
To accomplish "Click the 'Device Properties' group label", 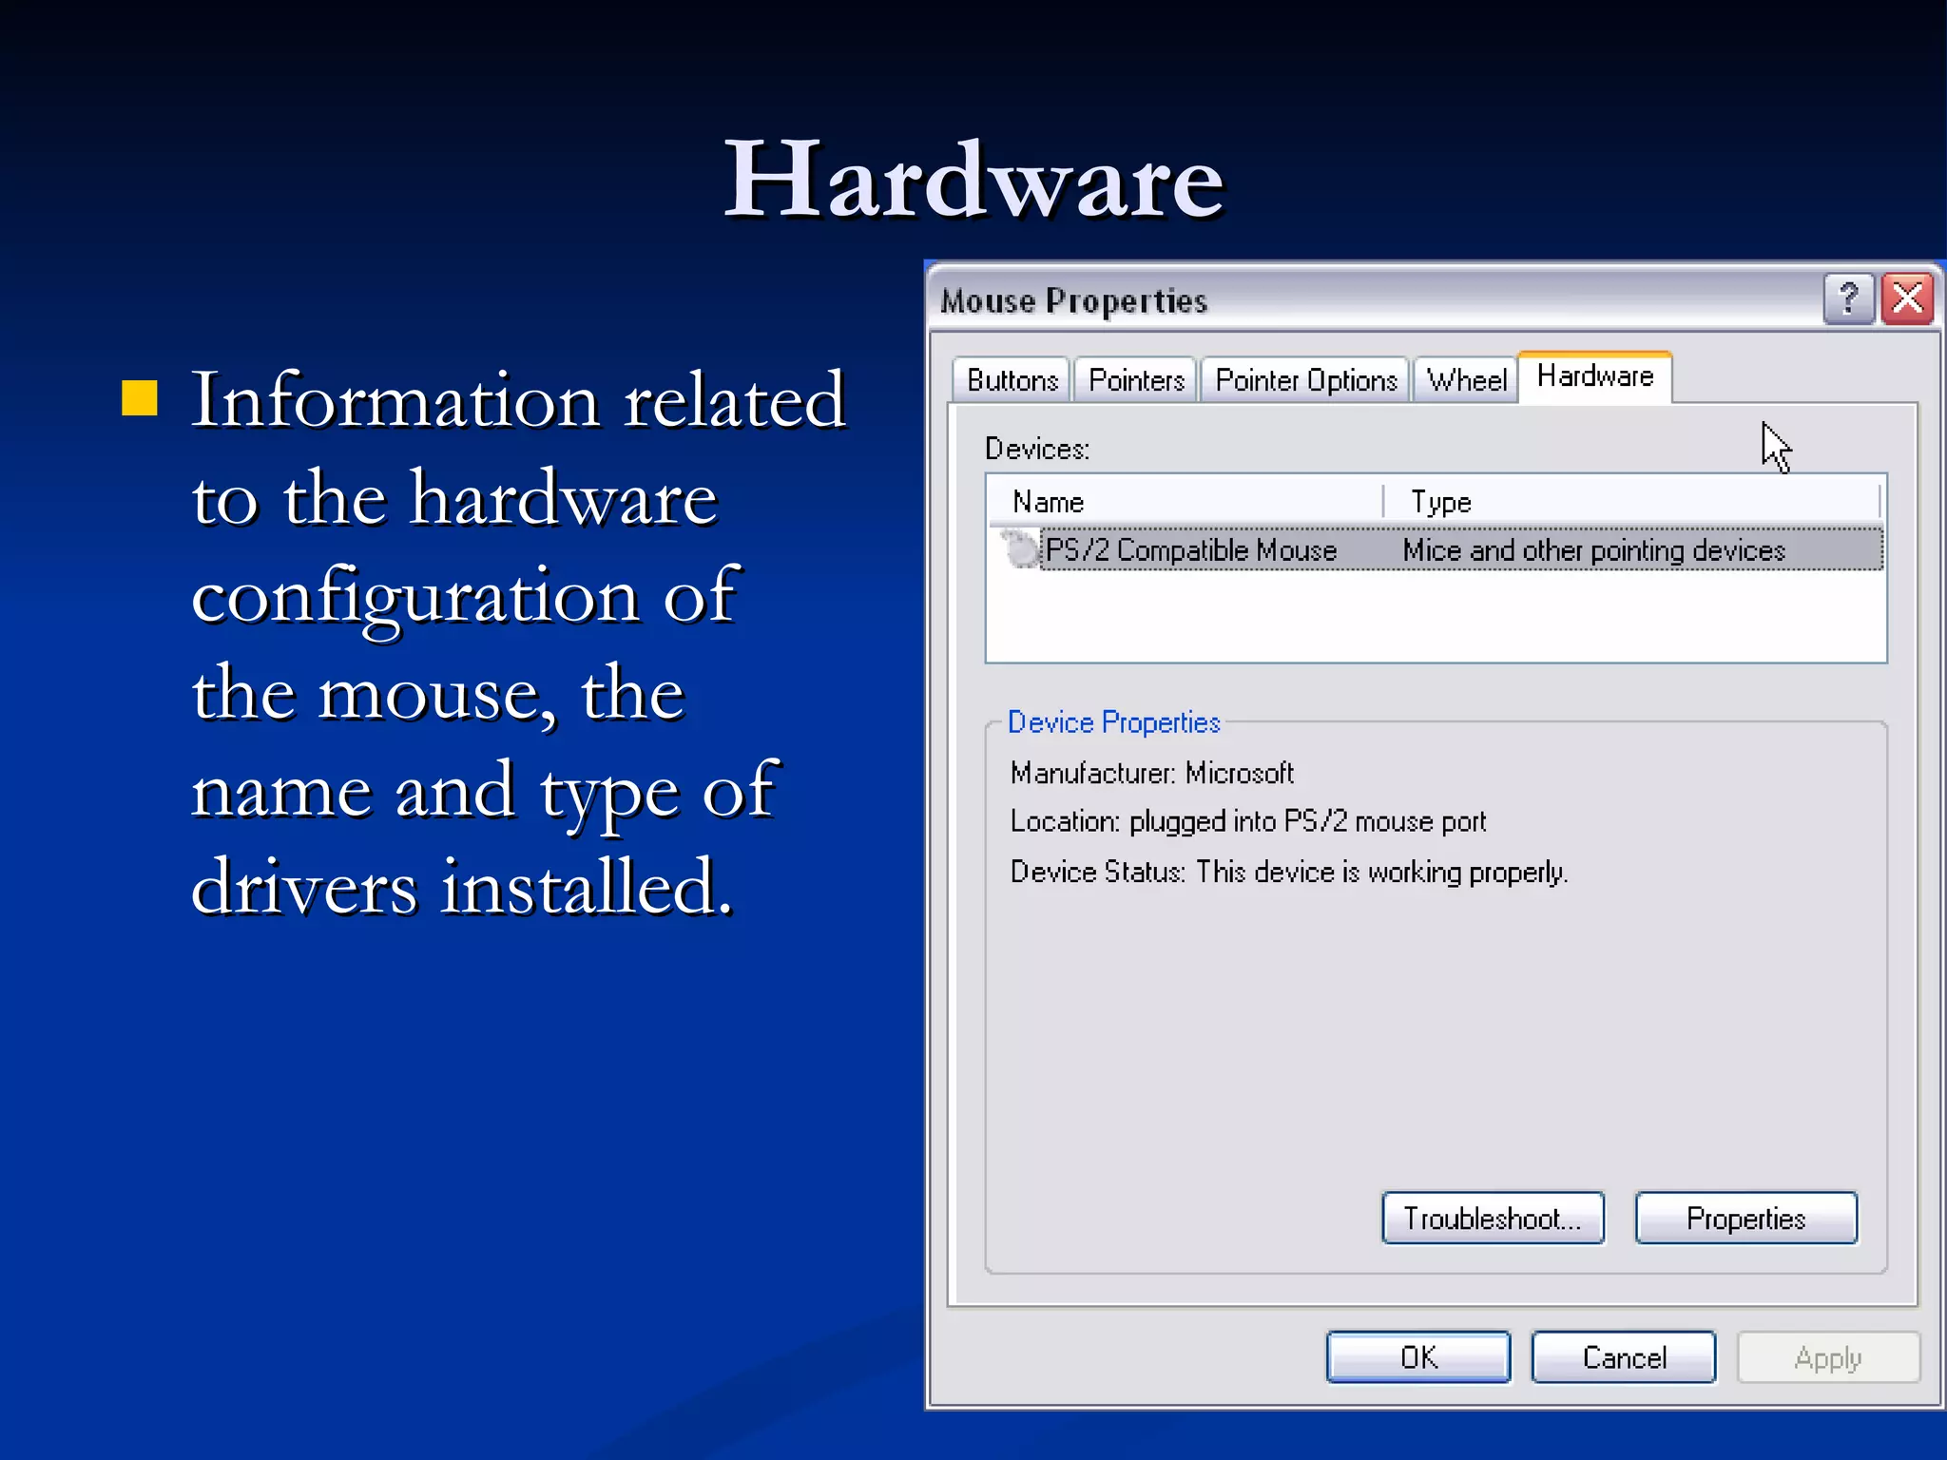I will point(1113,722).
